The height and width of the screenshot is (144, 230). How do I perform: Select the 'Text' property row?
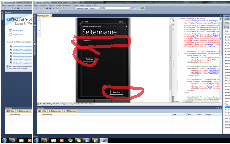pyautogui.click(x=227, y=107)
